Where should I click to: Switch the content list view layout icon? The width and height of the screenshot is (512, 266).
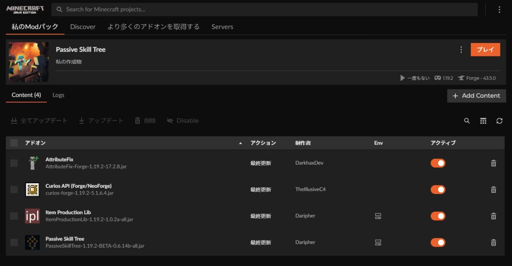(x=483, y=121)
